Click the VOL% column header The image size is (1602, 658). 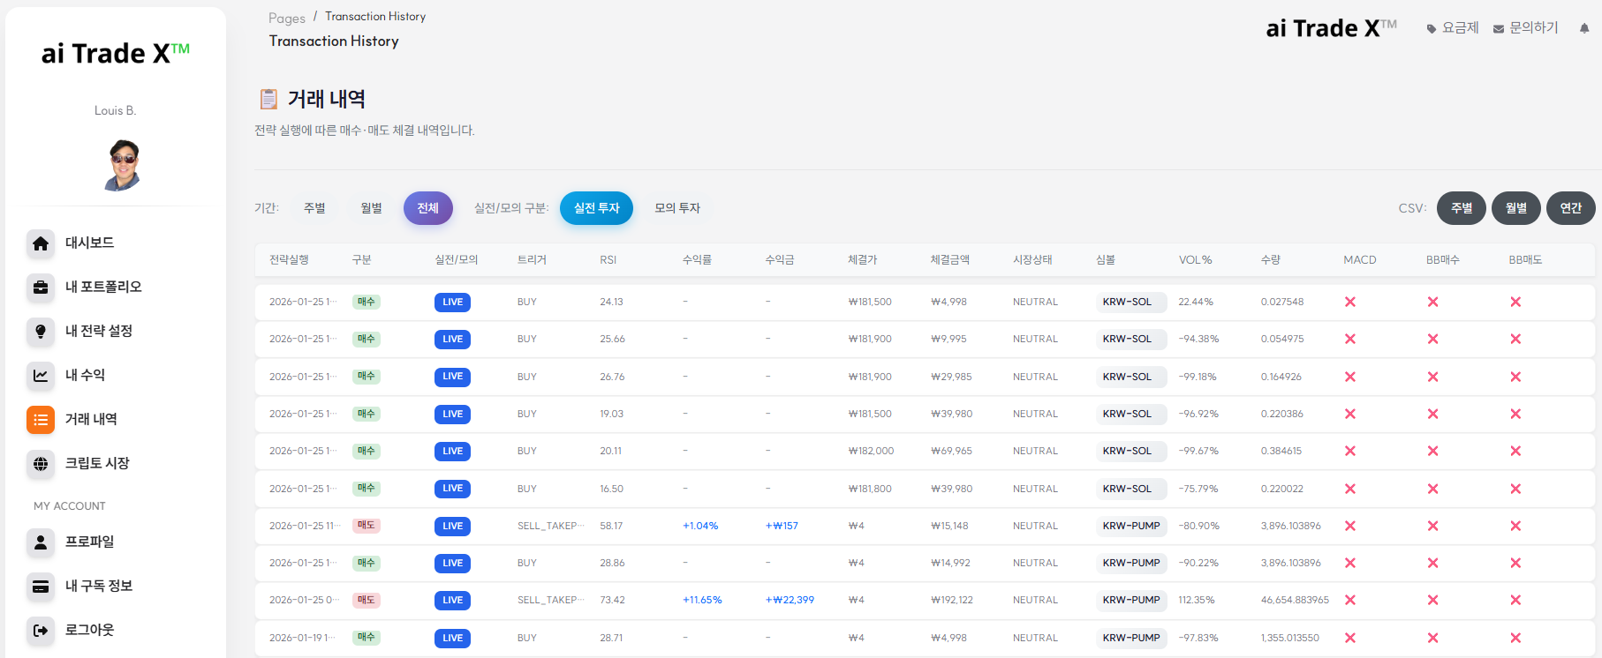click(1195, 260)
